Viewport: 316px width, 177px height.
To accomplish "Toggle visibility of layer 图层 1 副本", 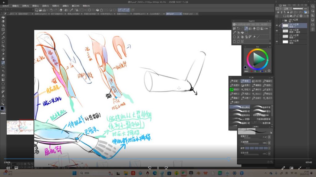I will pyautogui.click(x=277, y=31).
